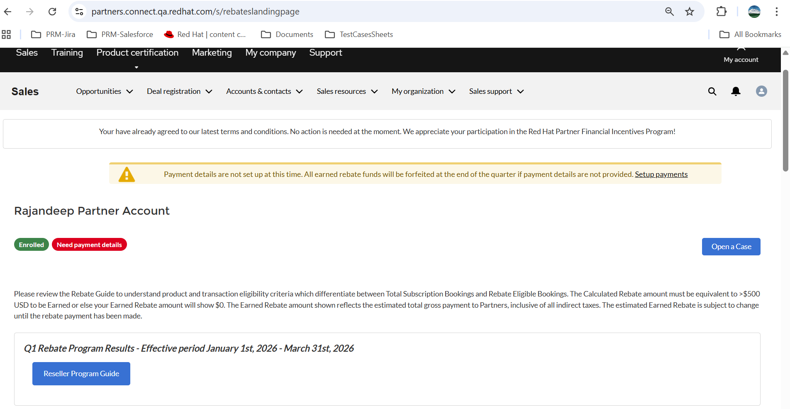Open the user profile avatar in Sales bar

pyautogui.click(x=761, y=91)
